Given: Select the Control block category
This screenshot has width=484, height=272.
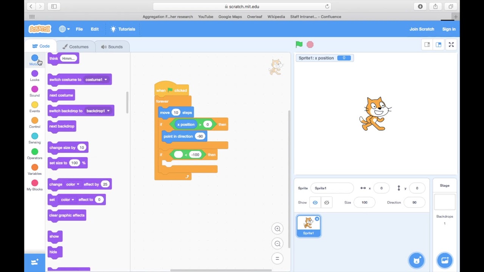Looking at the screenshot, I should click(34, 123).
